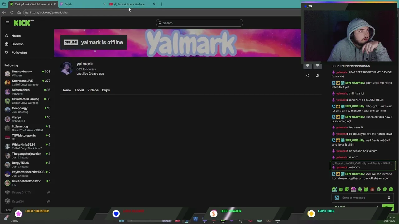
Task: Open kaykarteltheartist1998 channel
Action: click(x=27, y=174)
